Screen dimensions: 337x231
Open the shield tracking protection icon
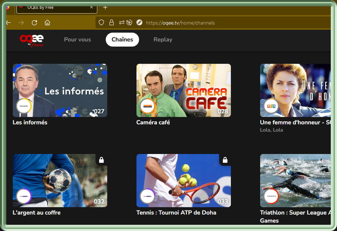point(101,22)
